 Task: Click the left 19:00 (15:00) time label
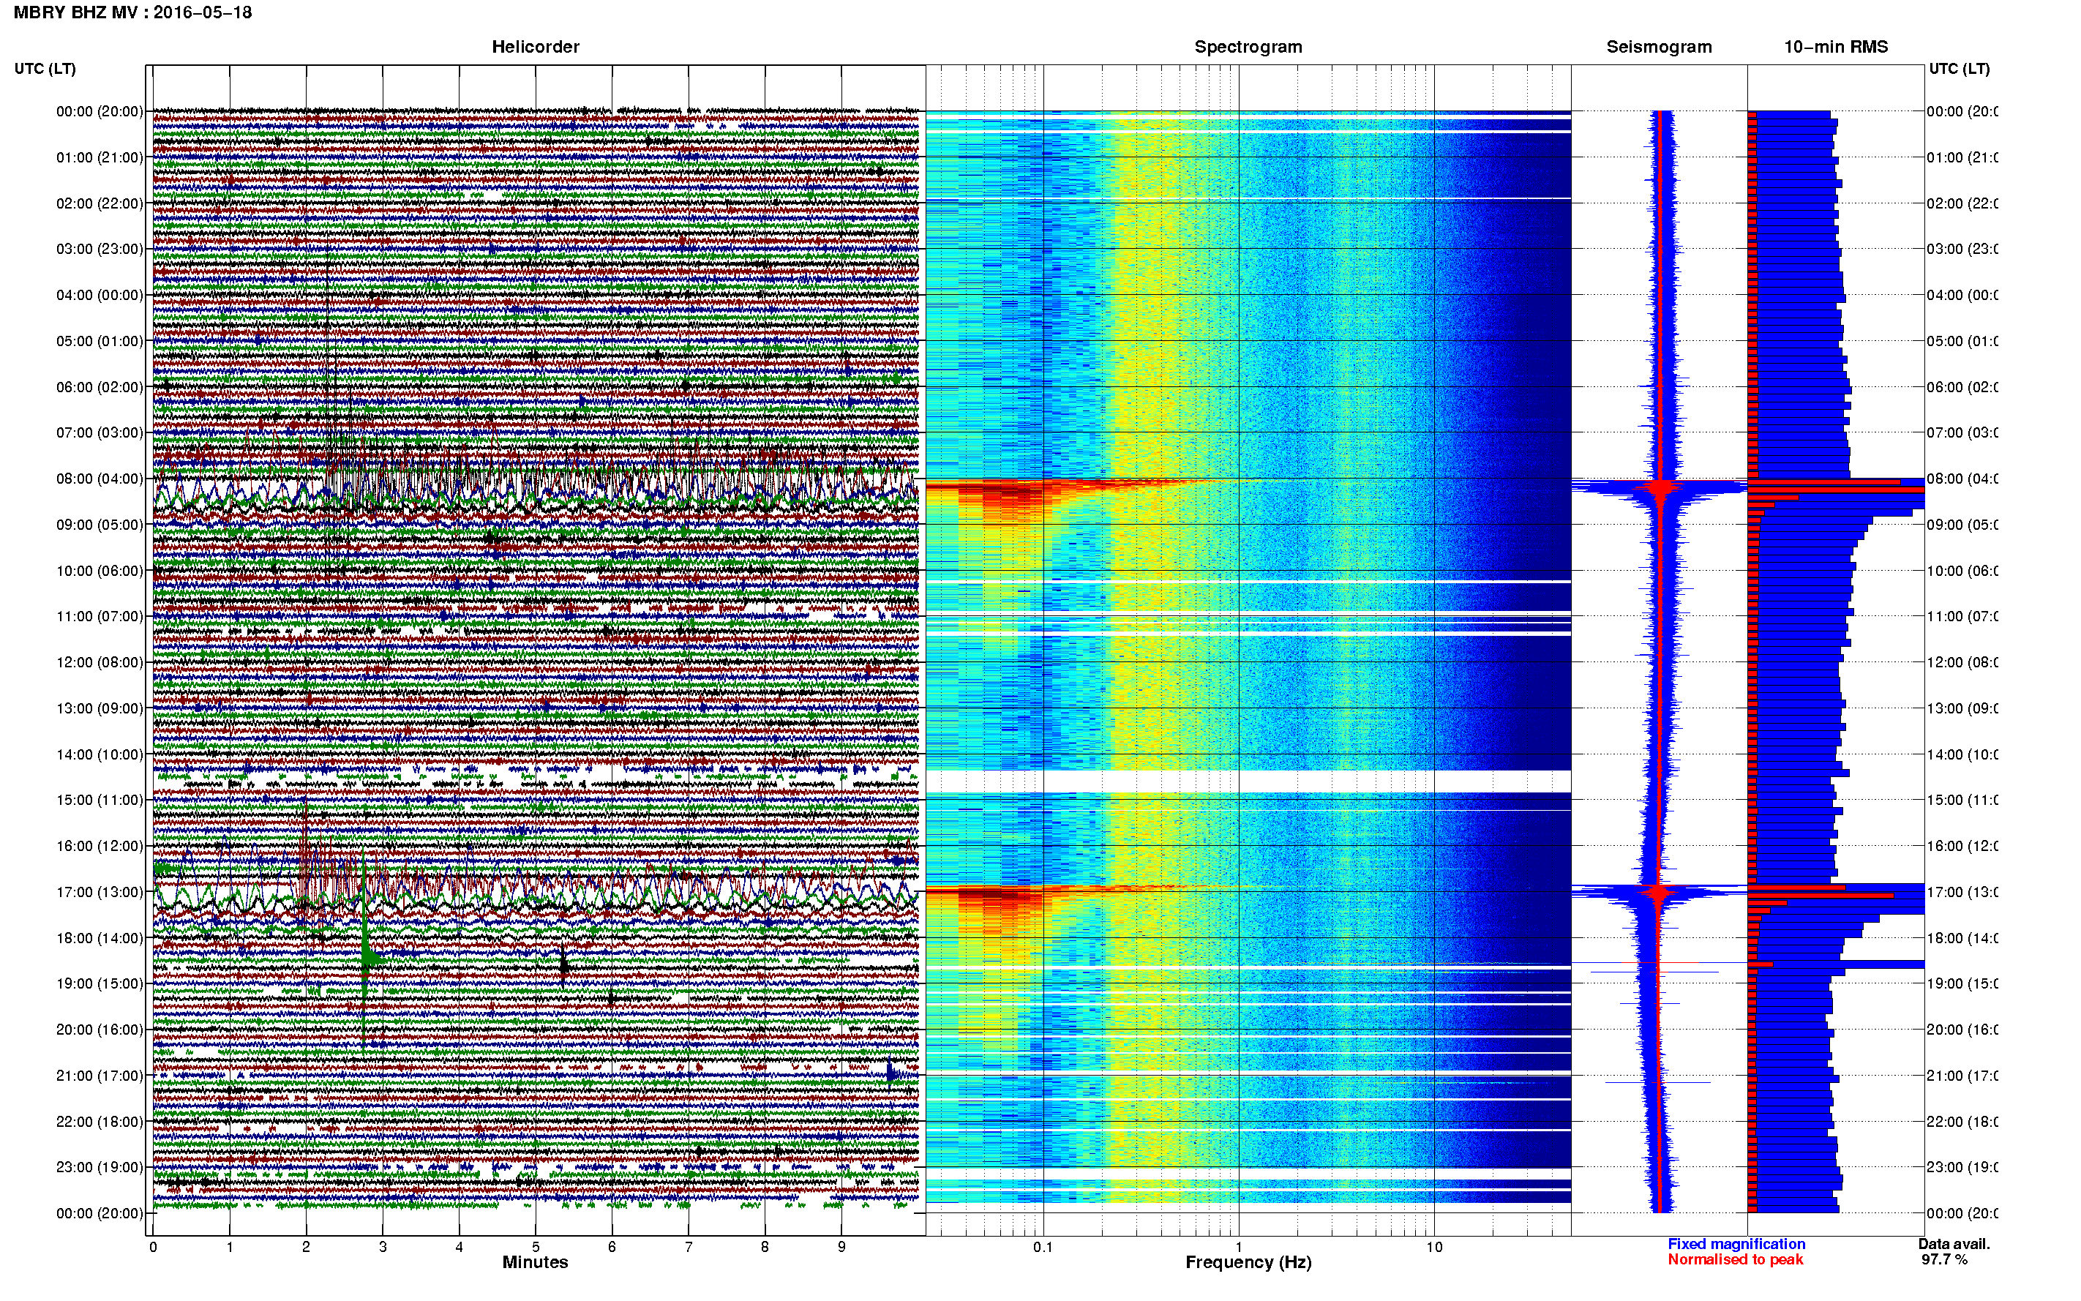click(100, 983)
